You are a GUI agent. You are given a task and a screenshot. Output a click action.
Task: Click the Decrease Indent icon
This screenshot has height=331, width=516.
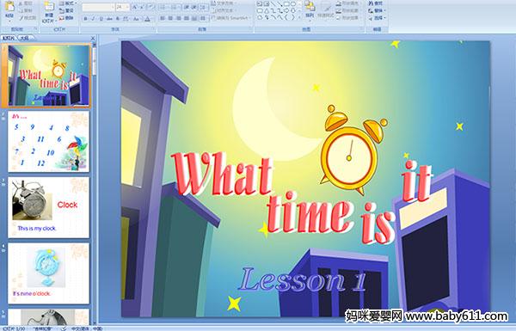click(187, 7)
